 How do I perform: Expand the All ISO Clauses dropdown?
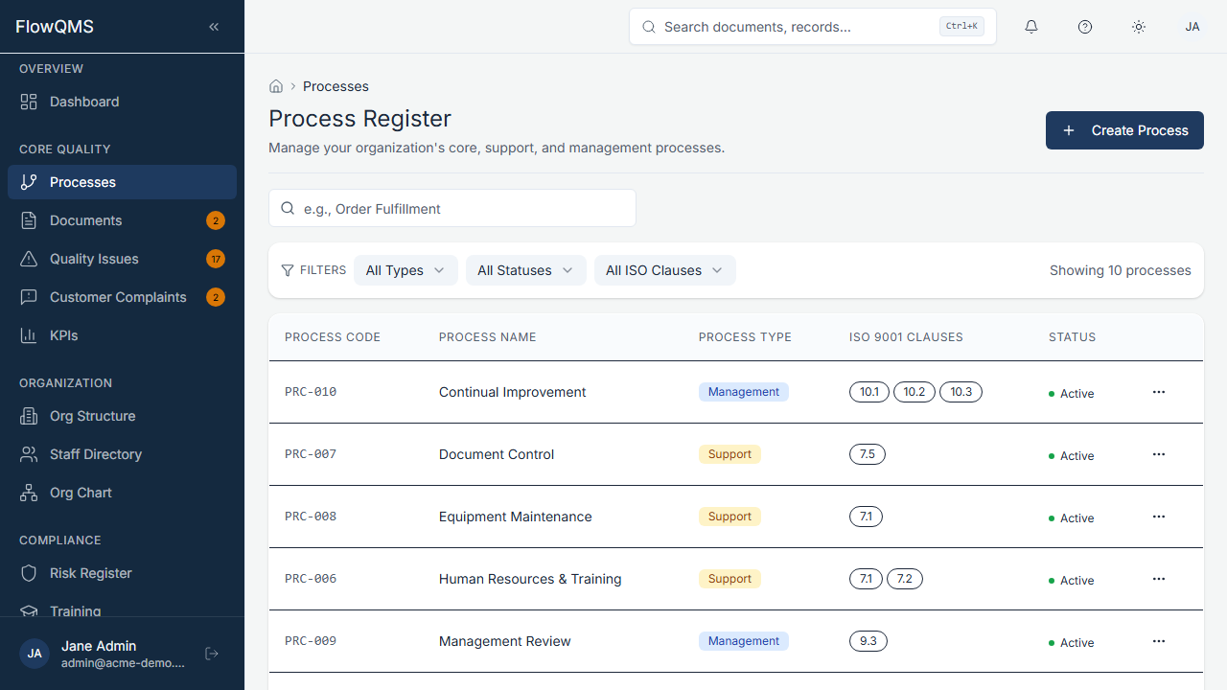point(664,270)
